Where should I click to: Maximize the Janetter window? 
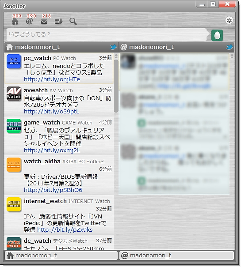pyautogui.click(x=213, y=4)
